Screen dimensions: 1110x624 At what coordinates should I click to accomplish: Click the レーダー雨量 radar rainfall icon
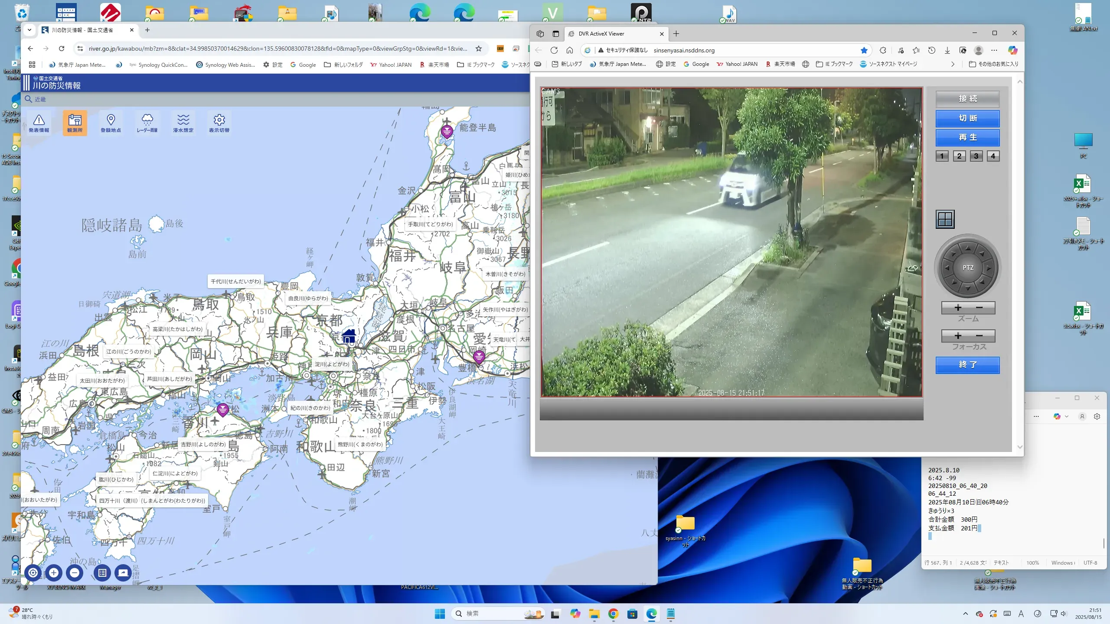click(147, 123)
